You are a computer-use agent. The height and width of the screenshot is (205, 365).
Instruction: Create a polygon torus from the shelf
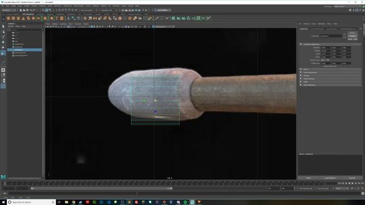[x=29, y=18]
